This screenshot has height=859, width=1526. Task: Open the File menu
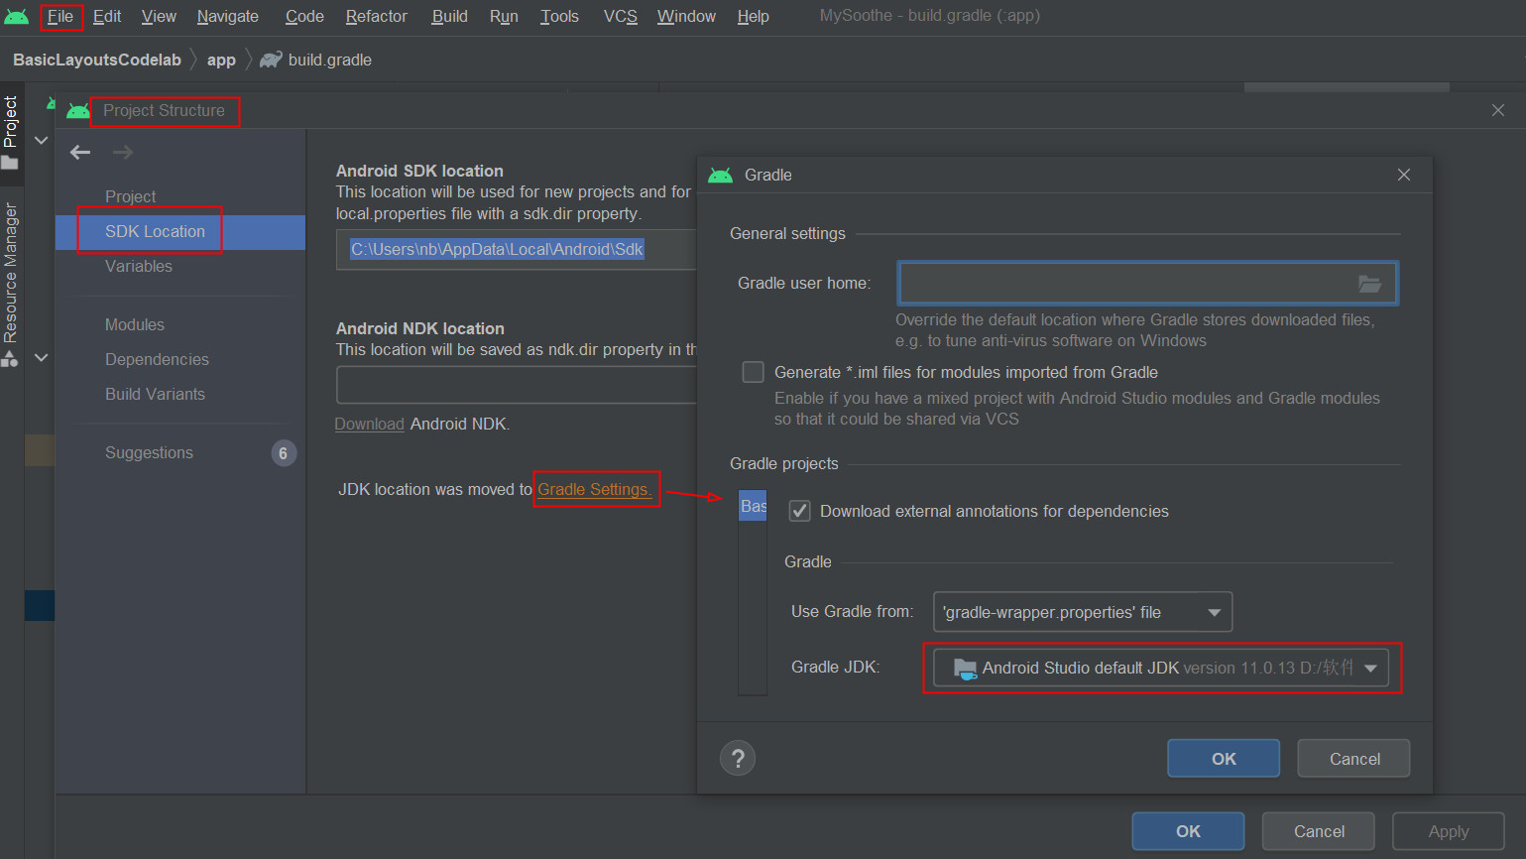(x=59, y=17)
